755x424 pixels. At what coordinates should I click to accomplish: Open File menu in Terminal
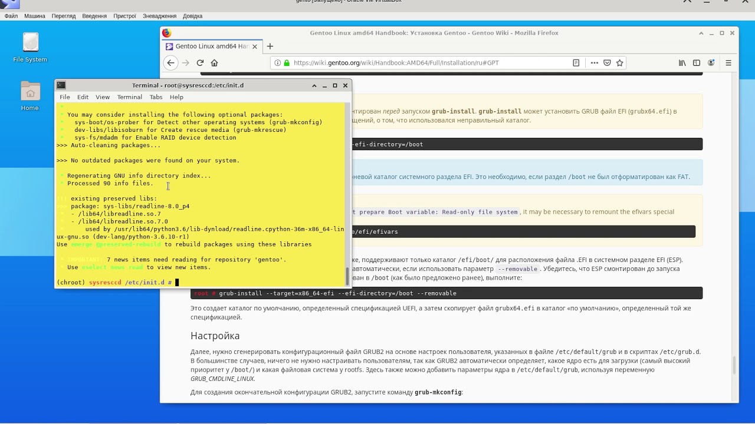(x=65, y=97)
